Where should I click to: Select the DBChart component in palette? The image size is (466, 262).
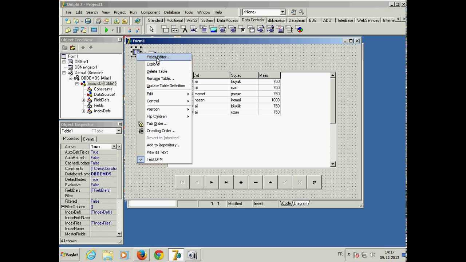tap(300, 29)
